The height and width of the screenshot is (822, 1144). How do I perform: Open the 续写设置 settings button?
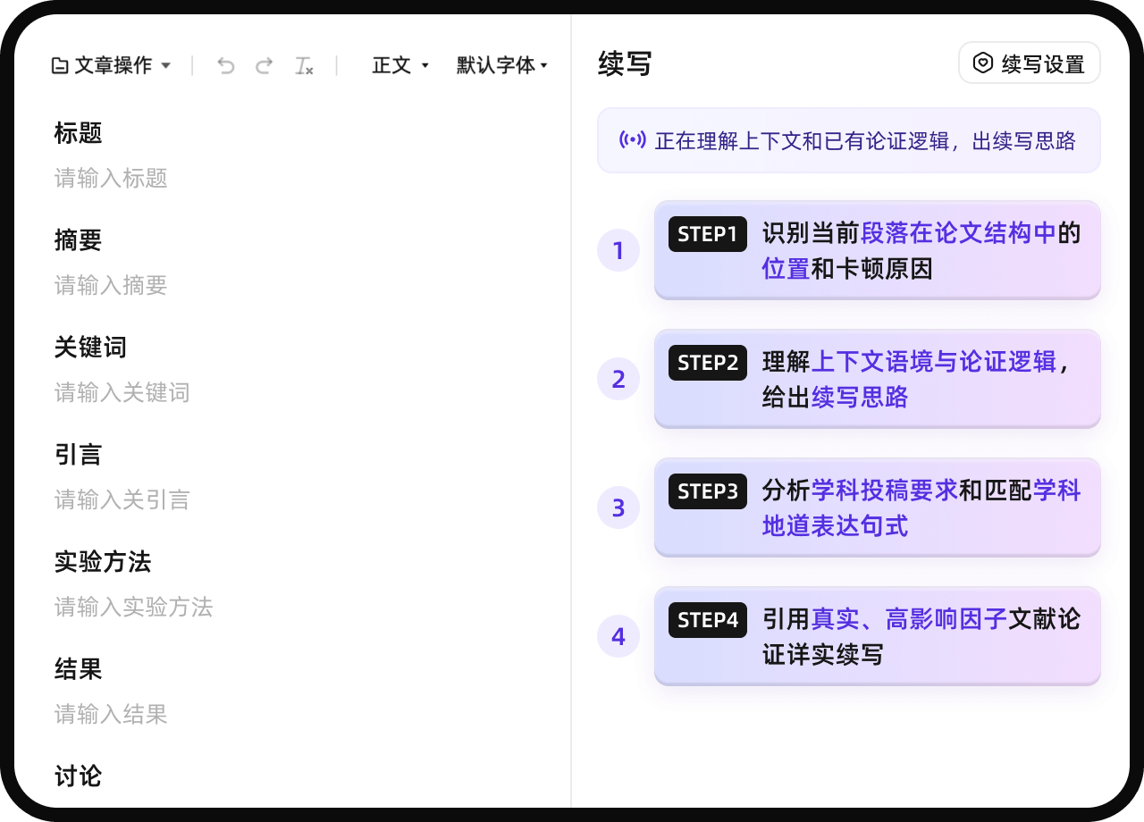pos(1030,63)
